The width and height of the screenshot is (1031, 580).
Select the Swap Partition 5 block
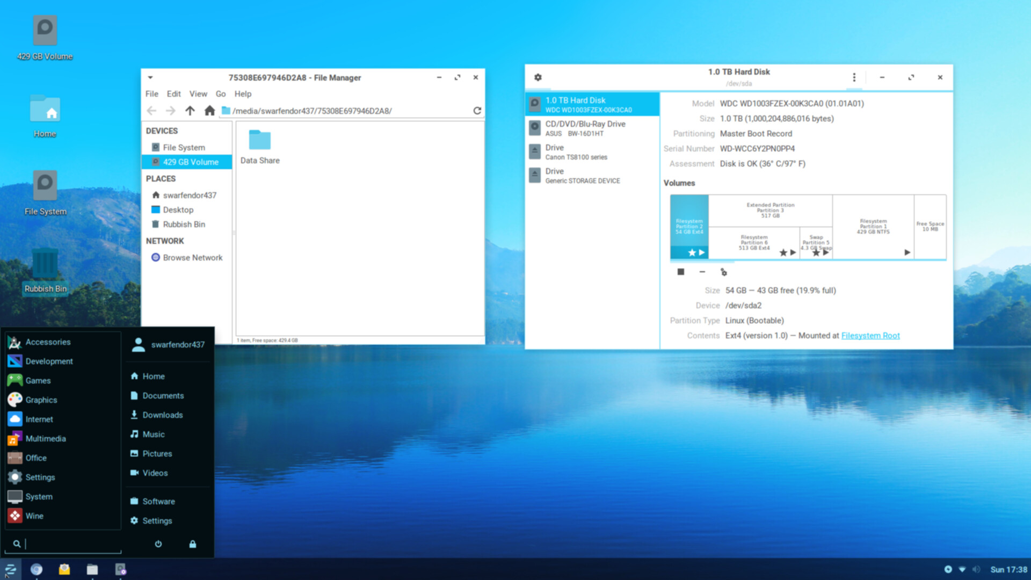tap(816, 242)
